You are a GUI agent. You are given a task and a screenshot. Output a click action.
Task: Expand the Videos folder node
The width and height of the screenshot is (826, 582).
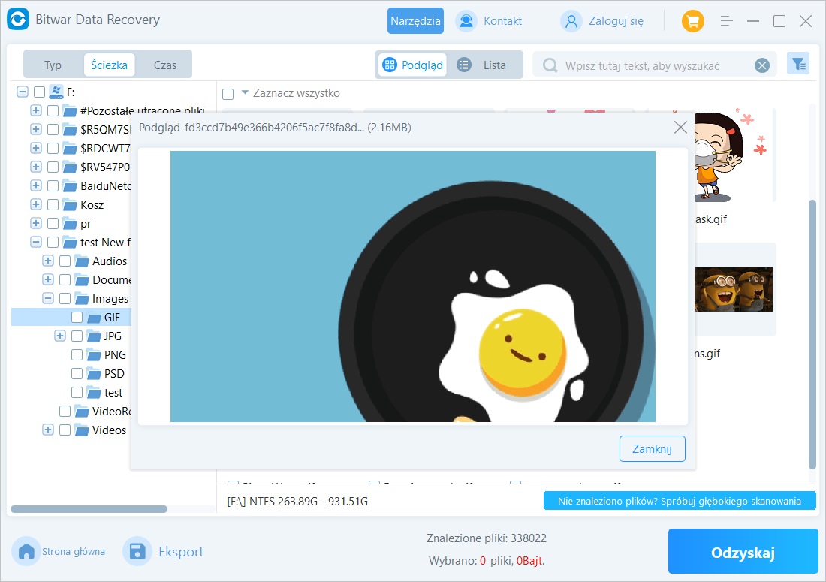[x=48, y=430]
